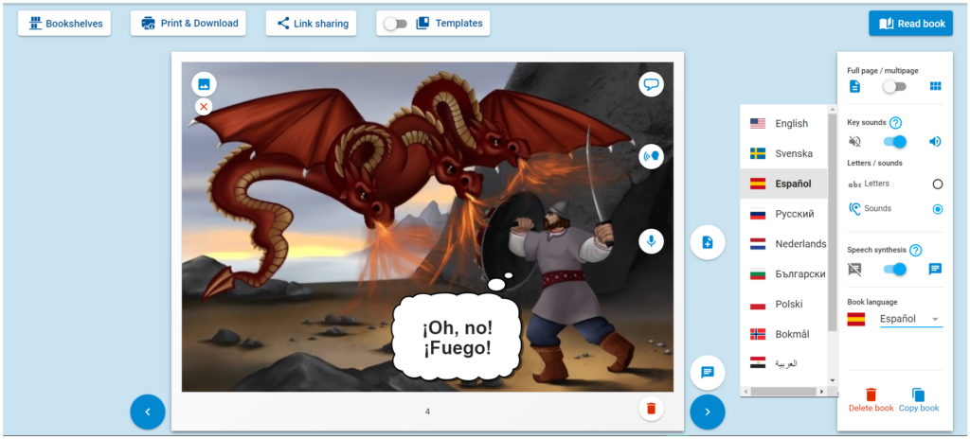Click page number 4 label

point(427,412)
